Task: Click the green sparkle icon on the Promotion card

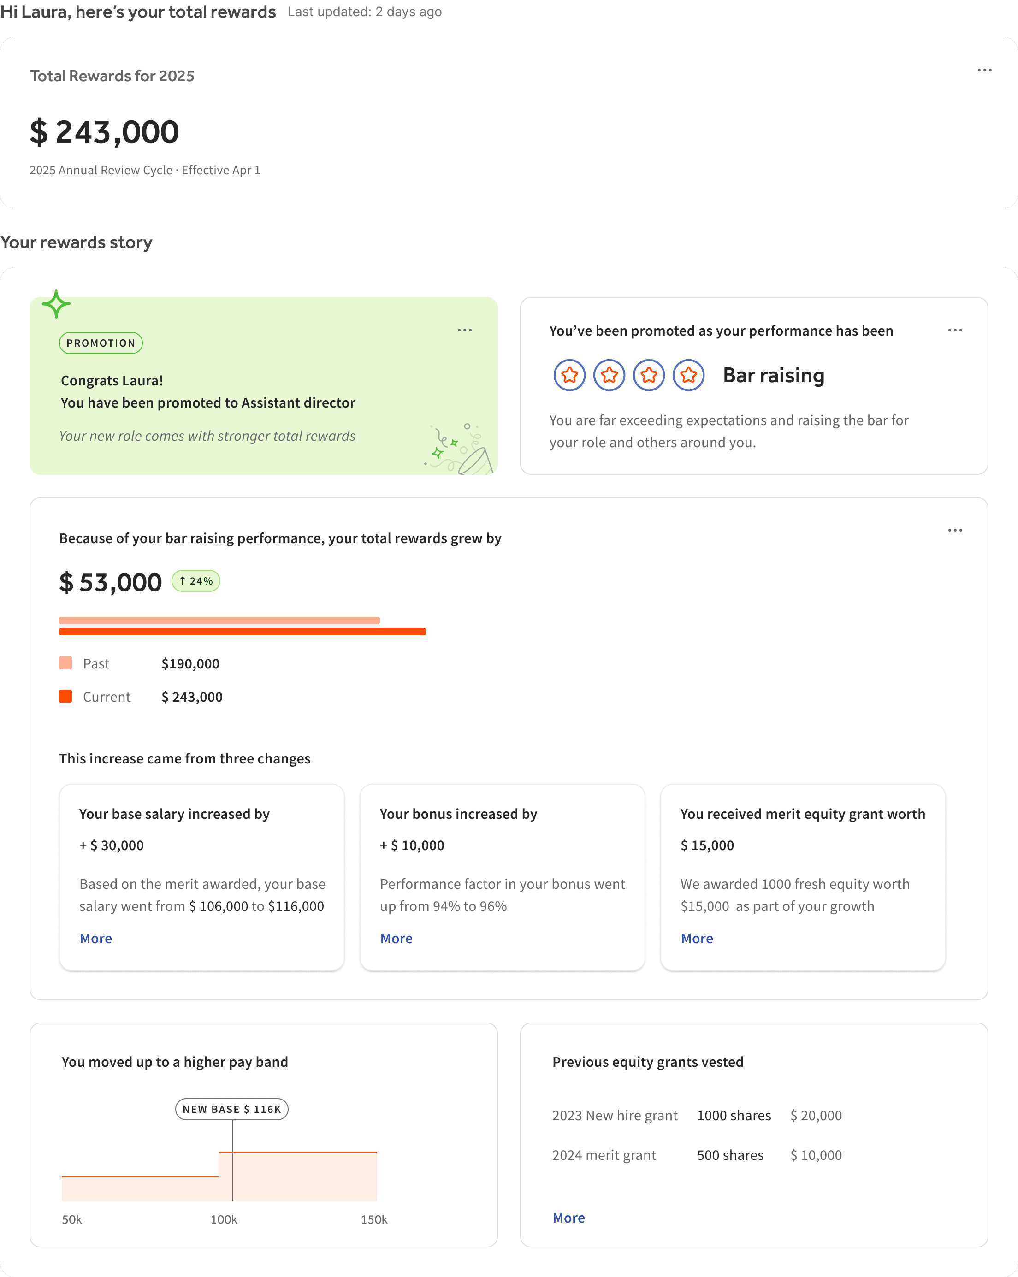Action: [x=56, y=304]
